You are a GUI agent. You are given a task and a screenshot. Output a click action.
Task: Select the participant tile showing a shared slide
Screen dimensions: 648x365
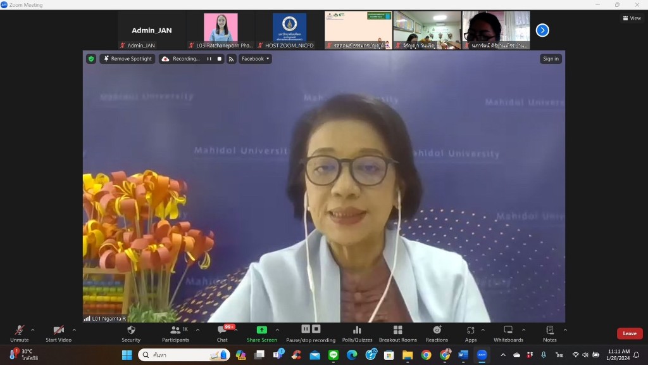pos(358,30)
